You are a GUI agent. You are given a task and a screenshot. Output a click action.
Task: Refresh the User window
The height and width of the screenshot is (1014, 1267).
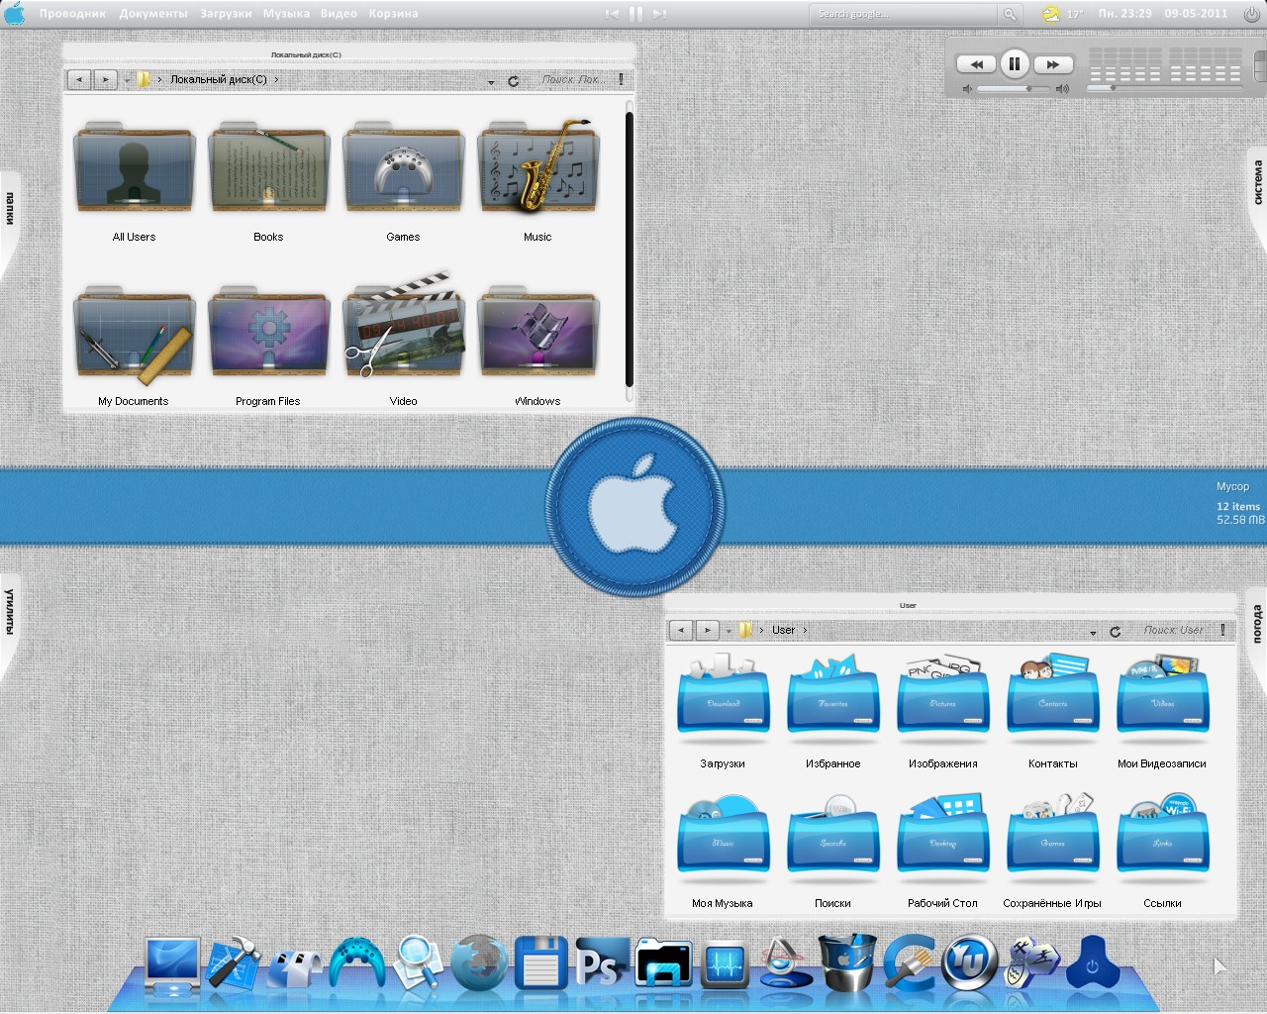click(x=1116, y=632)
